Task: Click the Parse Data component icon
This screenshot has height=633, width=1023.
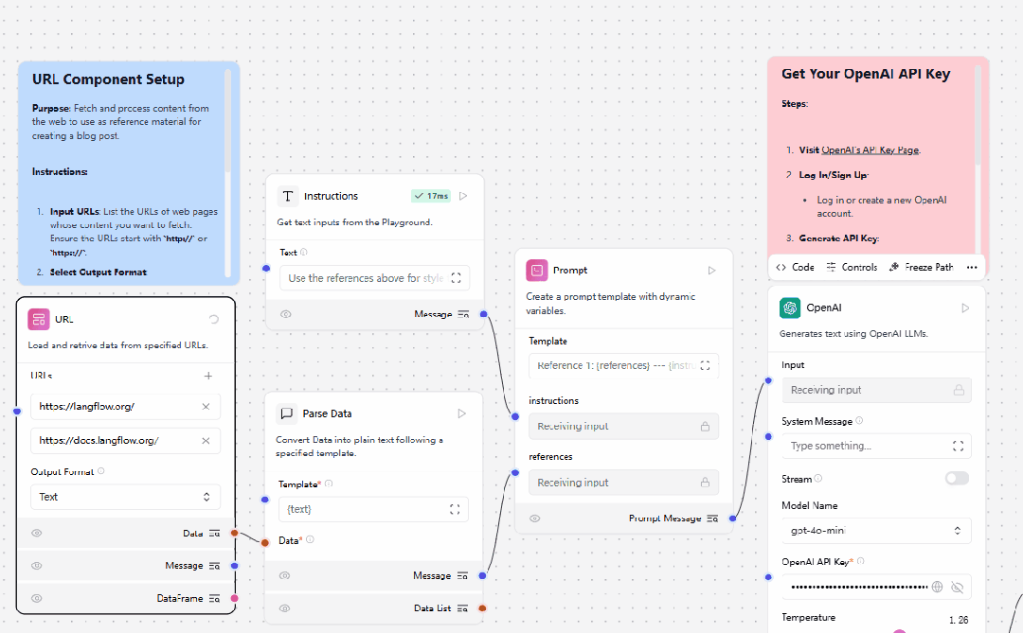Action: tap(286, 413)
